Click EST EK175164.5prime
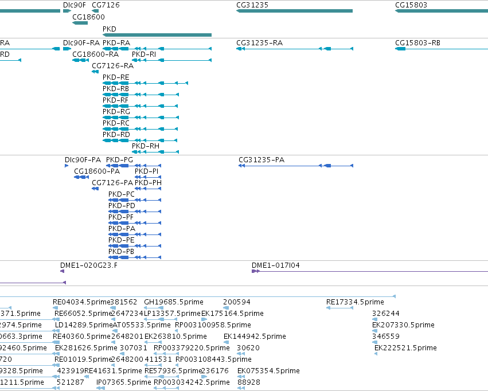488x391 pixels. coord(232,314)
